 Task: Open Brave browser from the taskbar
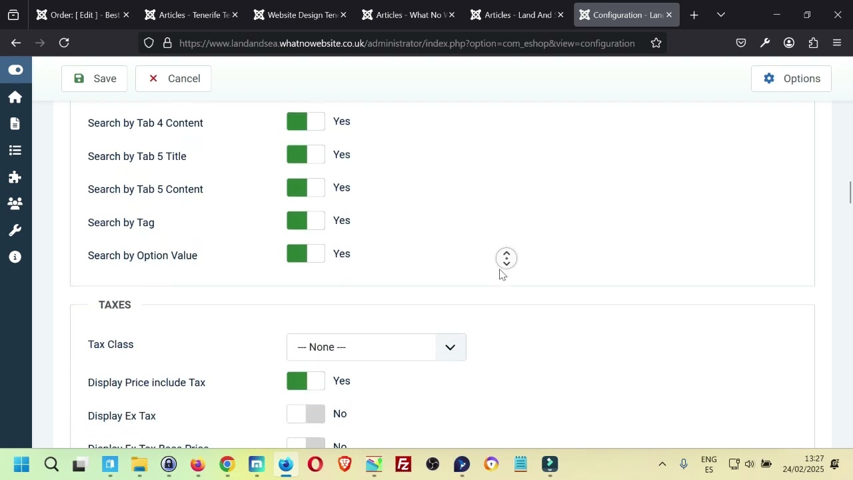345,464
